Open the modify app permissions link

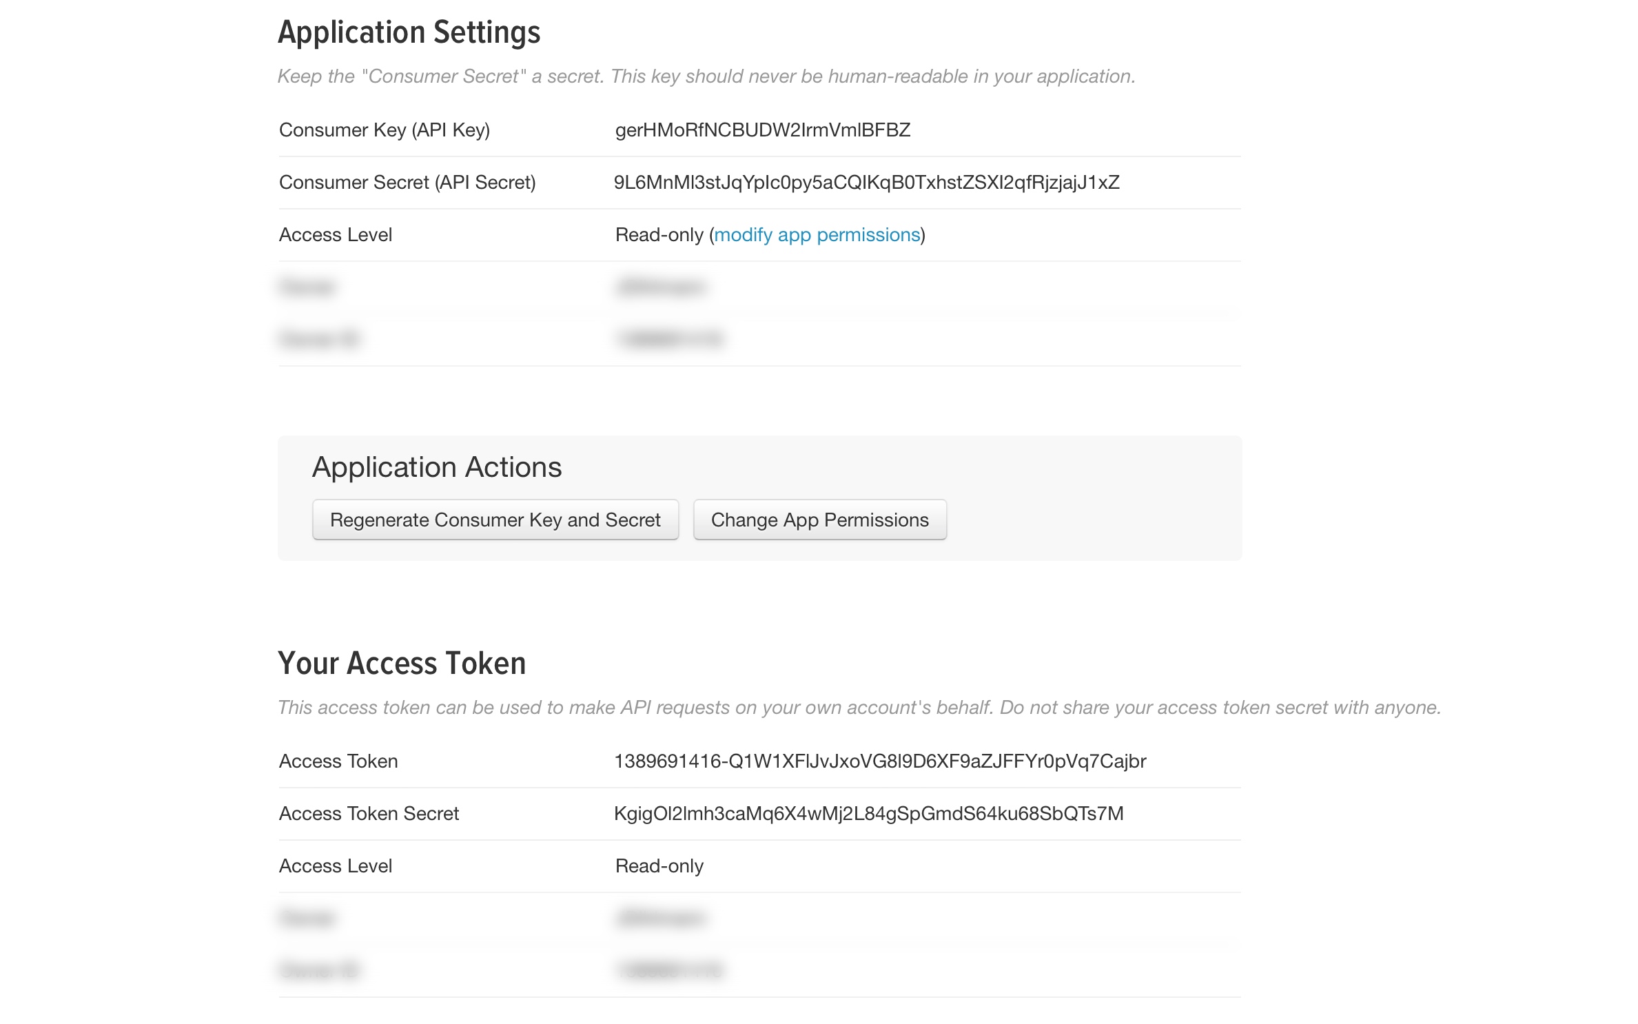[x=817, y=235]
